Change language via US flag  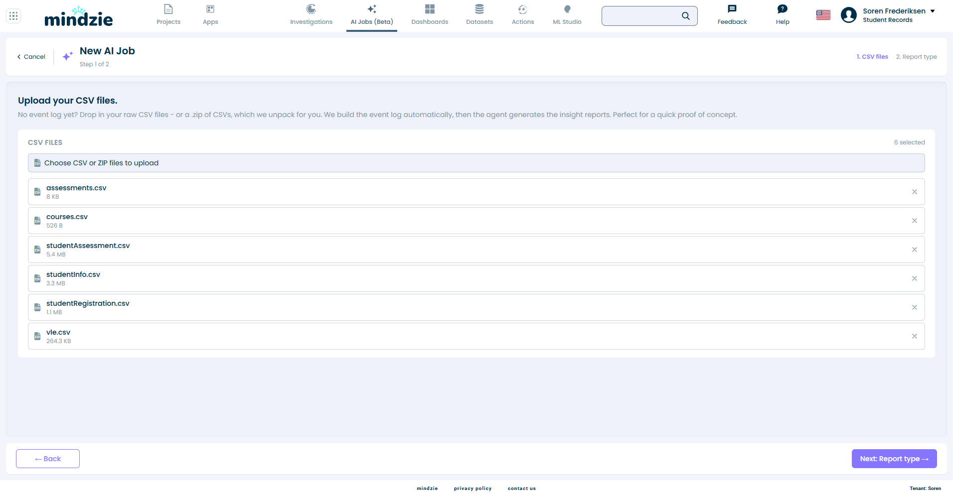pos(823,15)
